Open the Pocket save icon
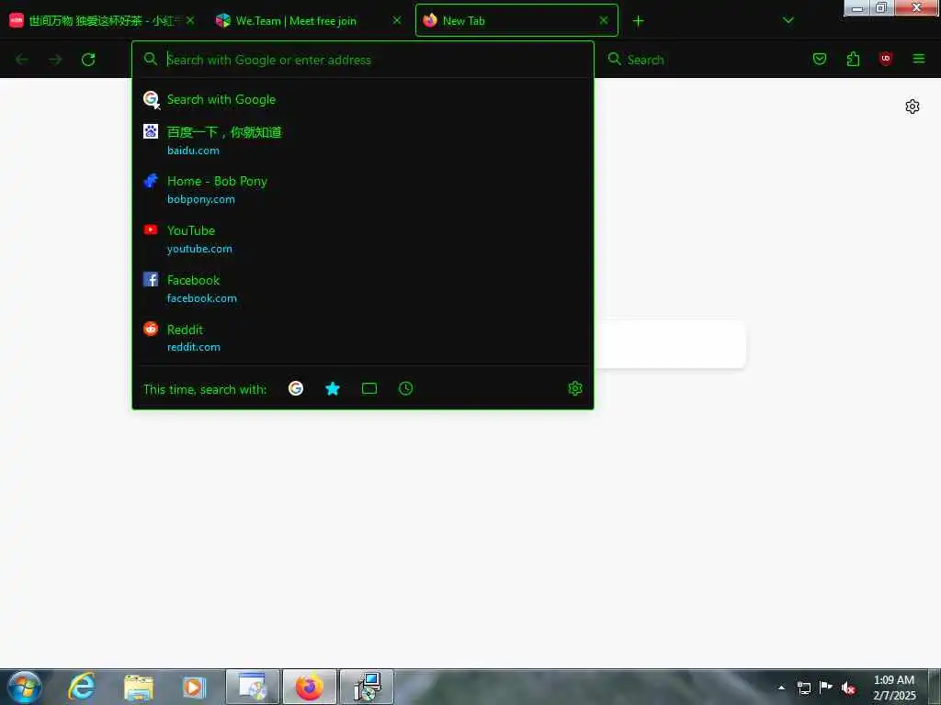 pos(819,59)
